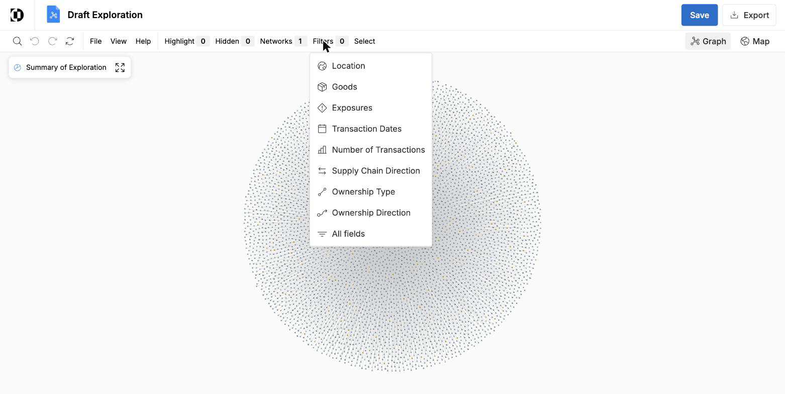This screenshot has height=394, width=785.
Task: Click the undo arrow icon
Action: (35, 41)
